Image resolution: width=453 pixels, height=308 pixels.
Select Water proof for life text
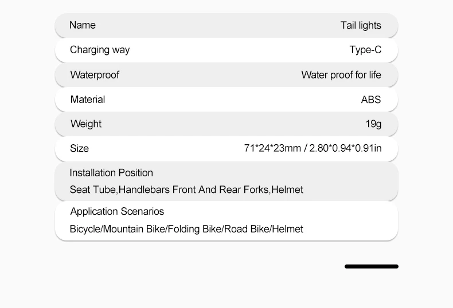point(341,75)
